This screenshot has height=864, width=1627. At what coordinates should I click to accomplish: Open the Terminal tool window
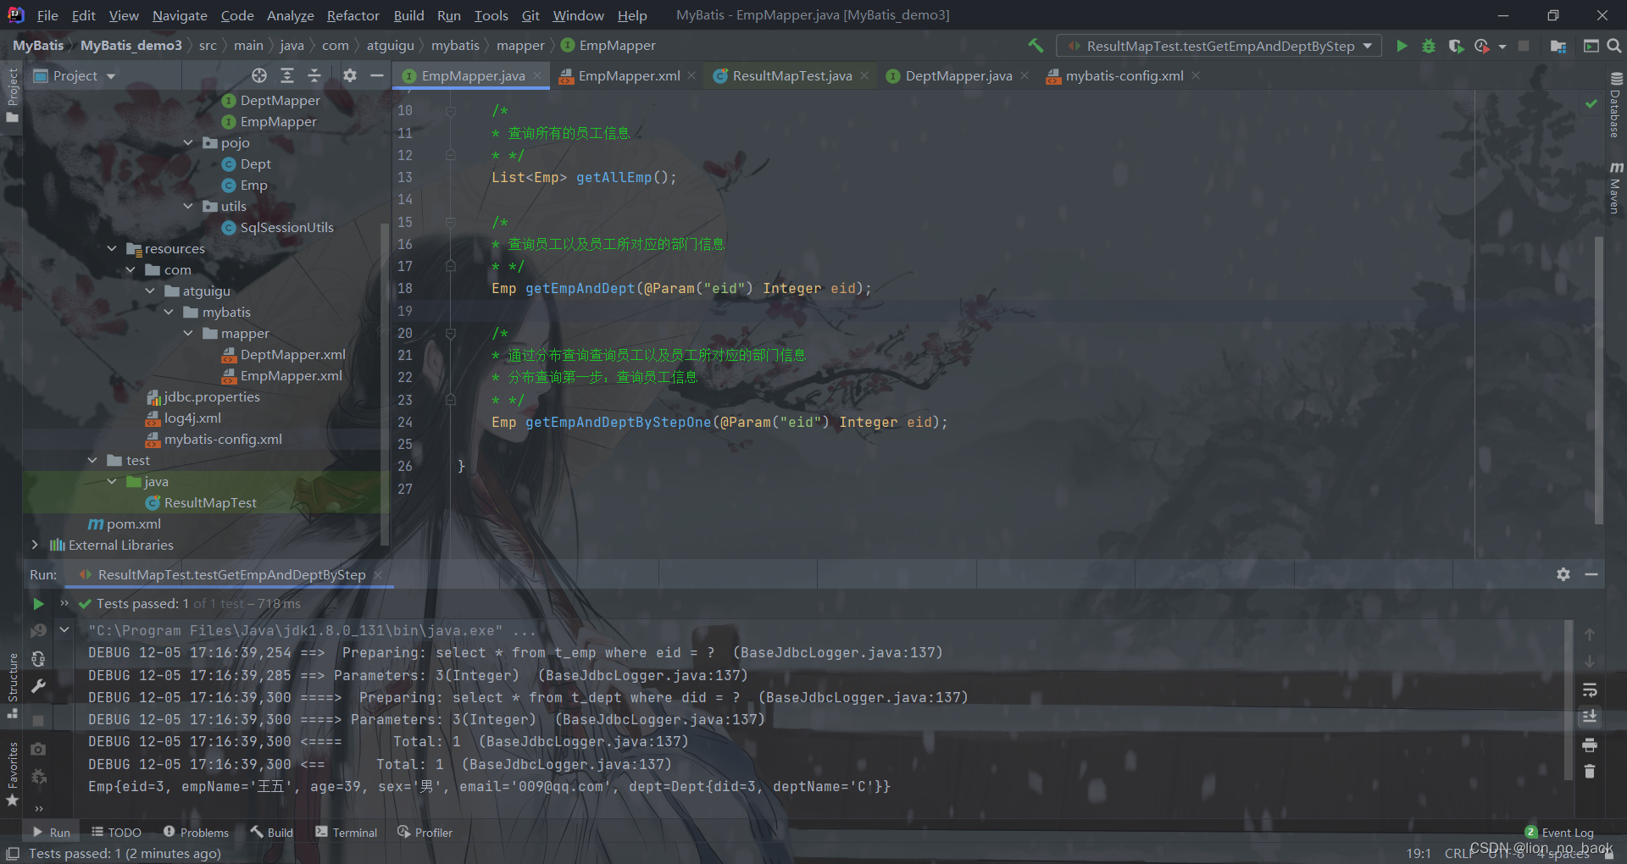[346, 833]
